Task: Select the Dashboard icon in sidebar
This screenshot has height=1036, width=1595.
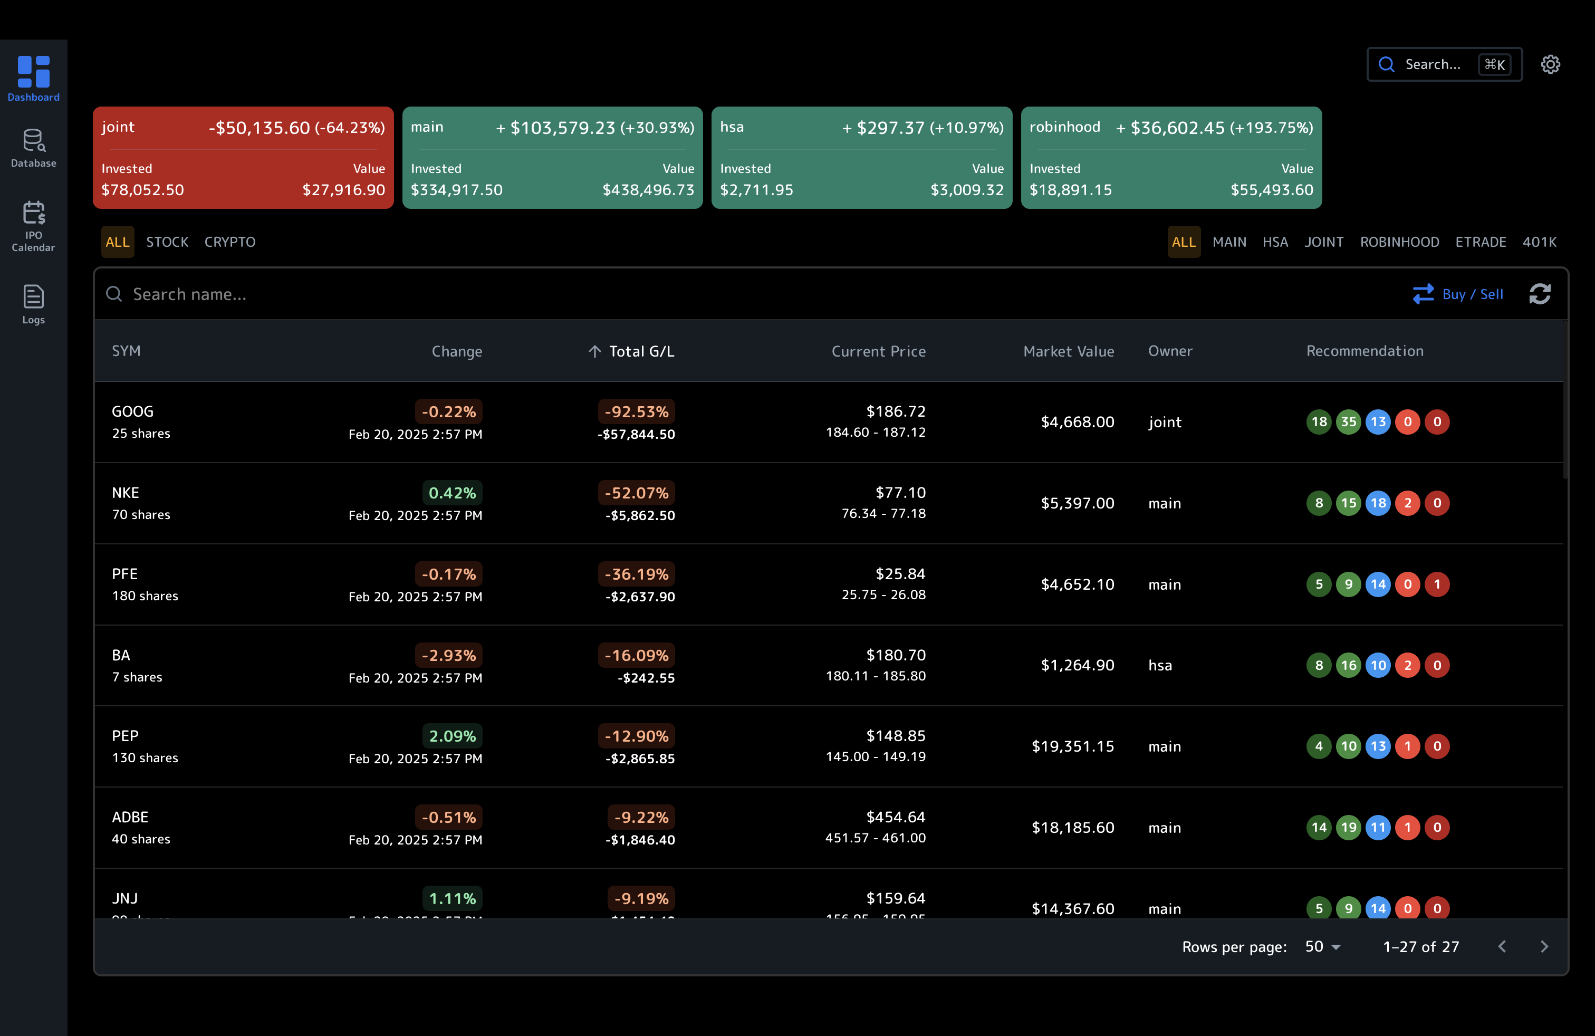Action: pyautogui.click(x=33, y=77)
